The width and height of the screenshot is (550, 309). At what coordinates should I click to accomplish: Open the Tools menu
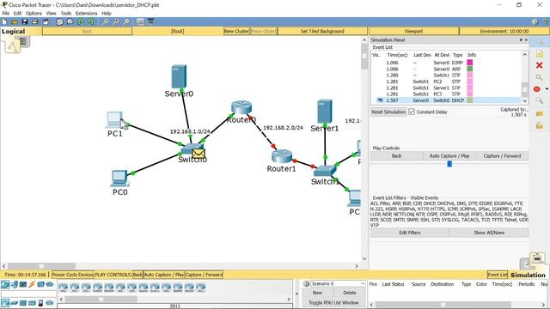coord(66,14)
